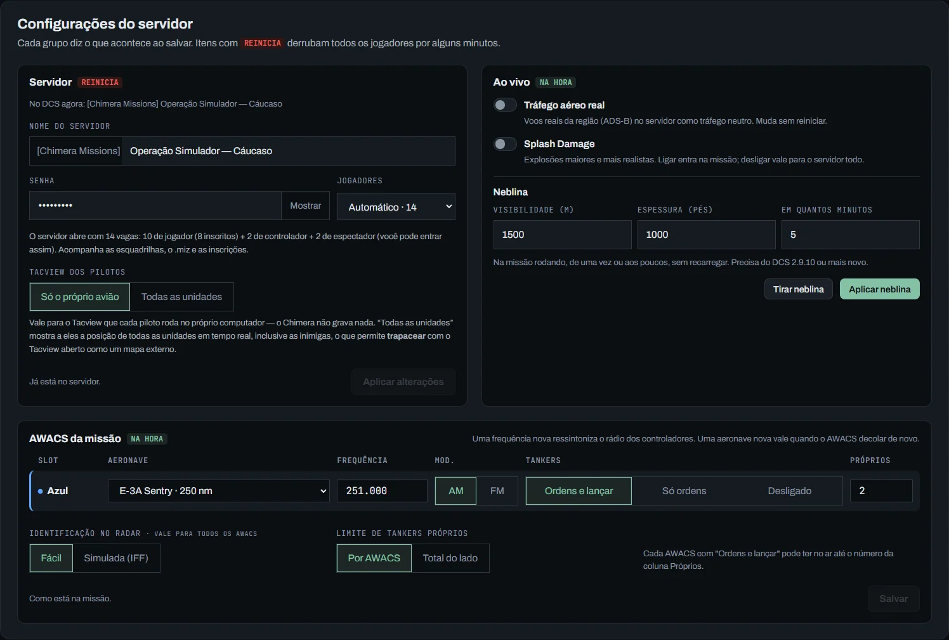Click the Aplicar alterações button
The image size is (949, 640).
pos(403,382)
